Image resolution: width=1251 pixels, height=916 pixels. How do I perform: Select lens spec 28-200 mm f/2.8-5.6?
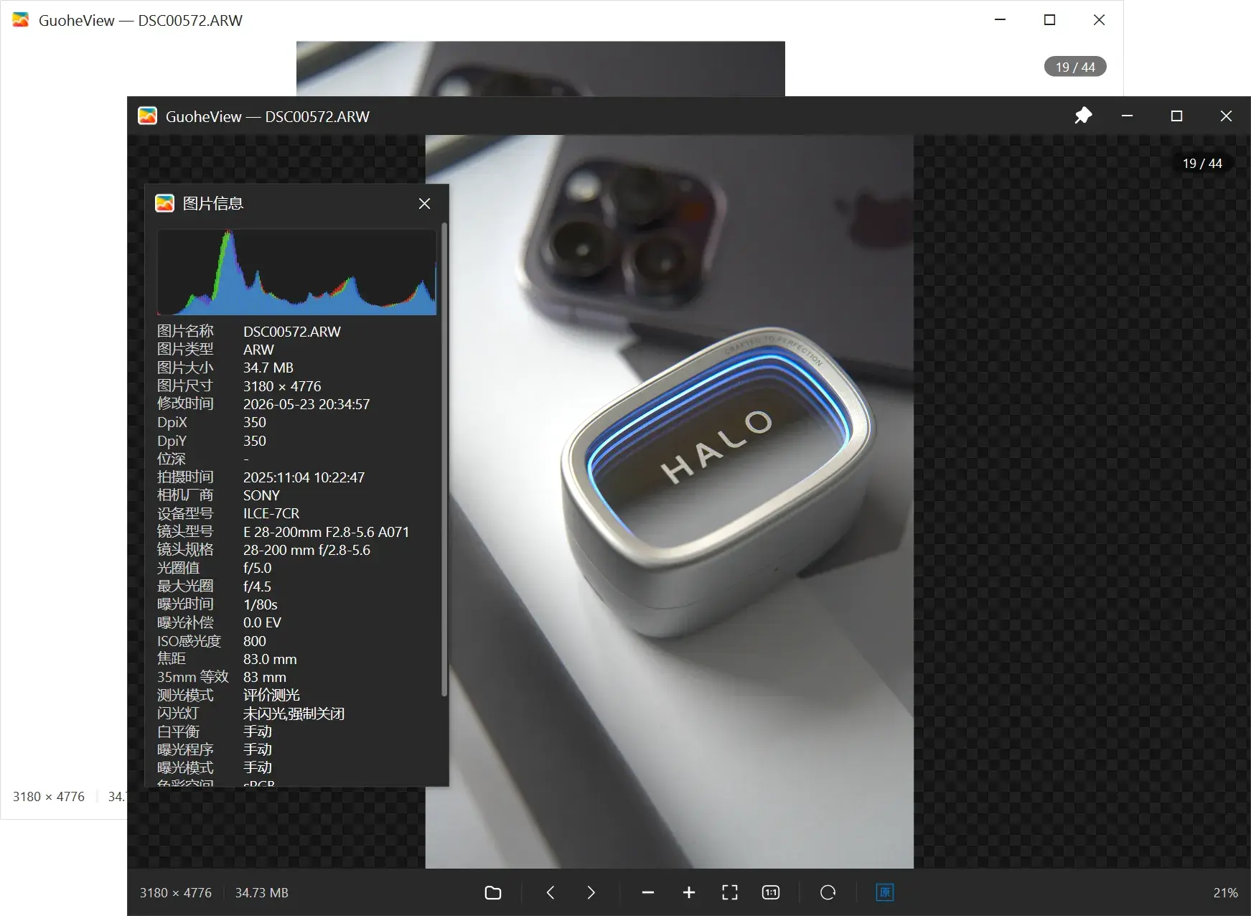306,550
